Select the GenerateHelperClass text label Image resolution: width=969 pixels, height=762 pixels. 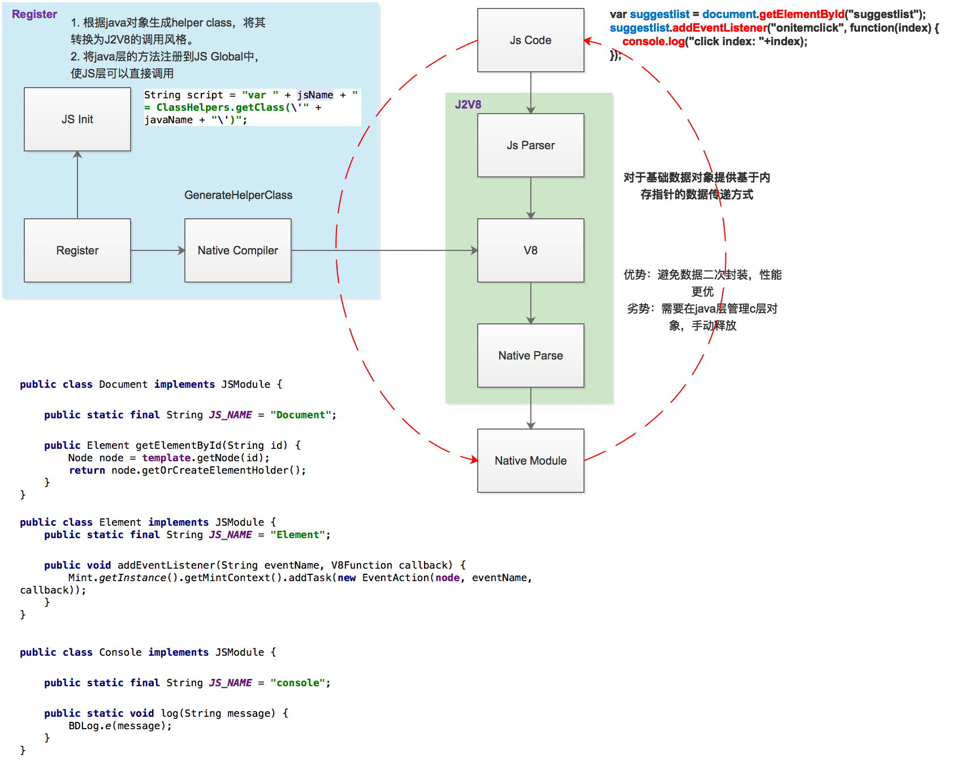[238, 195]
